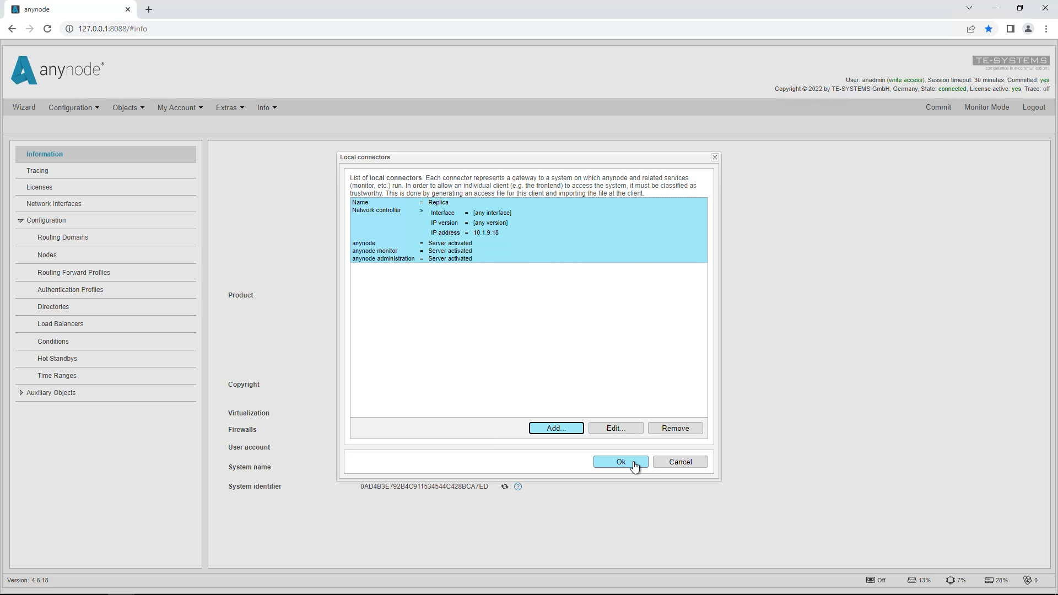
Task: Click the System identifier value text
Action: click(x=424, y=486)
